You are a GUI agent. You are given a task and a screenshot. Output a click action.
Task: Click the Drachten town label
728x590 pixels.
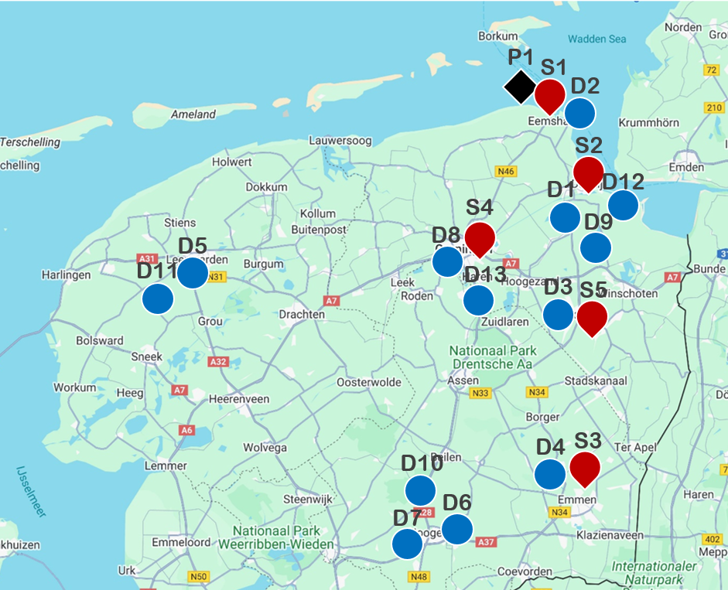[x=302, y=314]
